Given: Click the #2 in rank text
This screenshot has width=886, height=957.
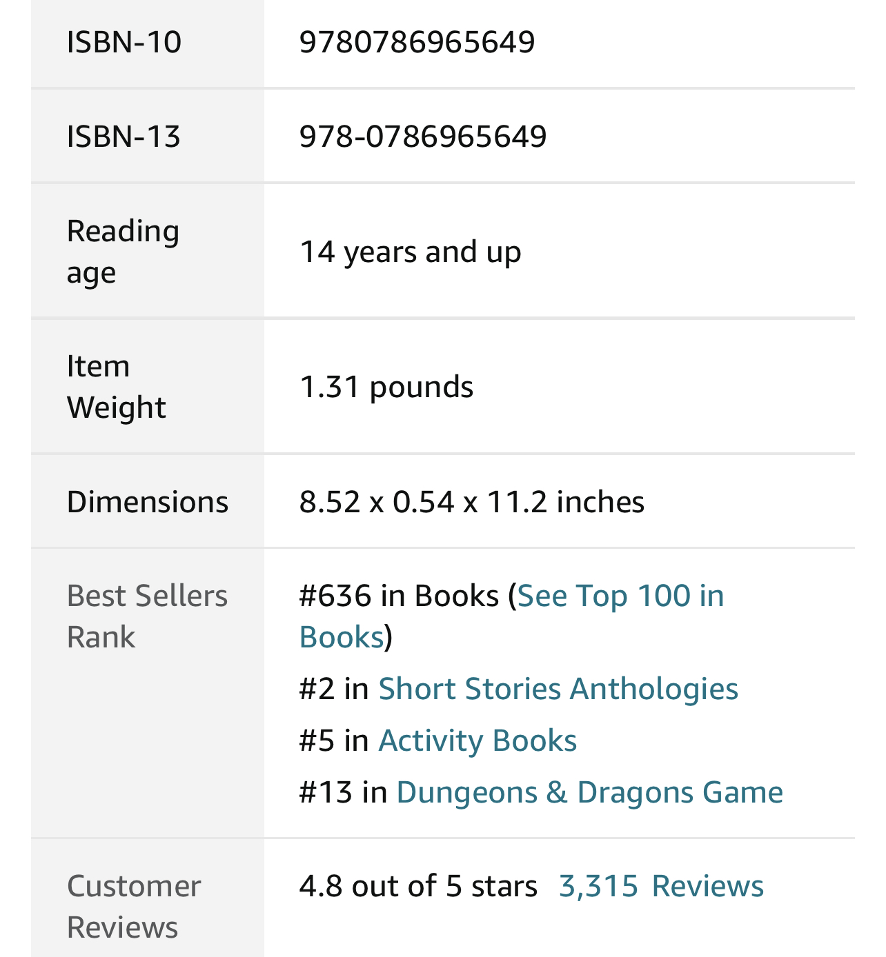Looking at the screenshot, I should point(334,689).
